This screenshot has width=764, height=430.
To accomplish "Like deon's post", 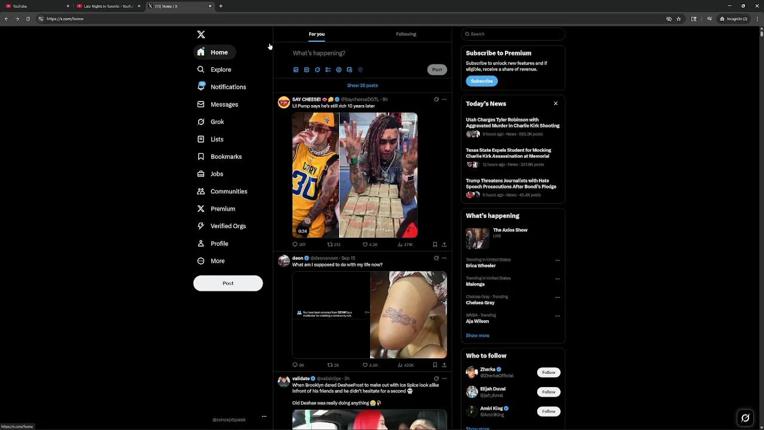I will click(370, 365).
